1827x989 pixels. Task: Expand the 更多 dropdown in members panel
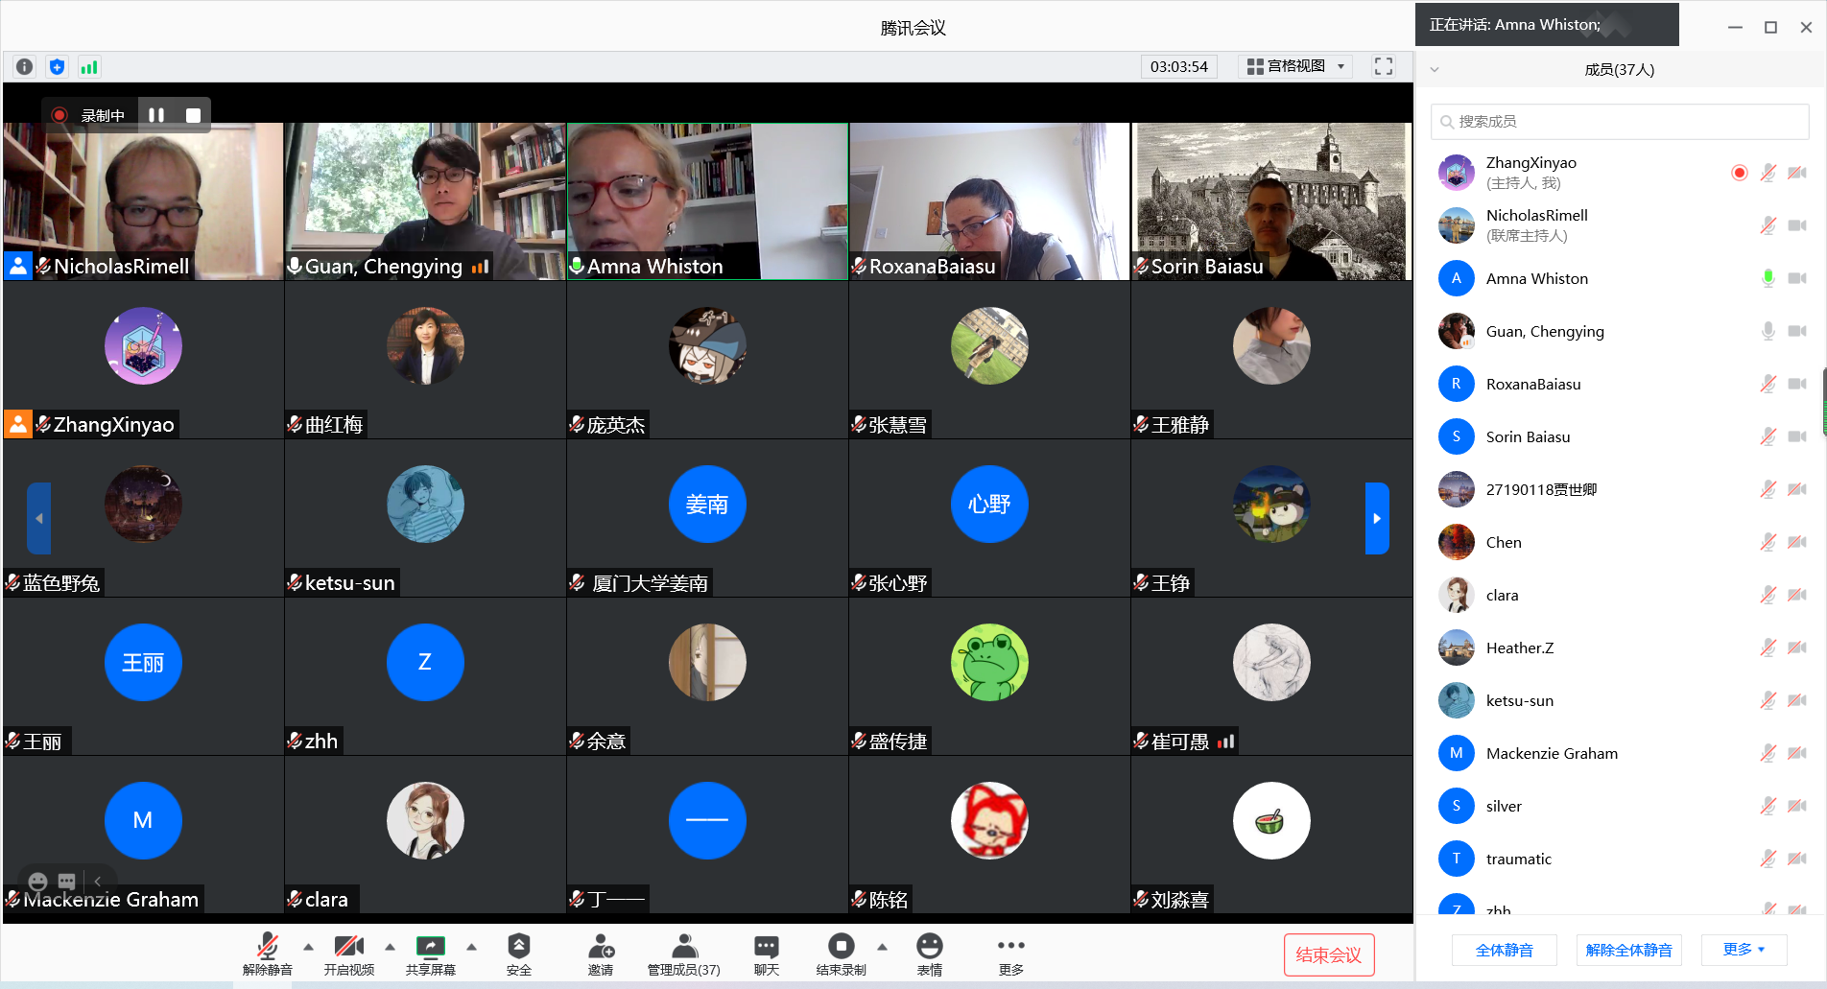pyautogui.click(x=1744, y=950)
